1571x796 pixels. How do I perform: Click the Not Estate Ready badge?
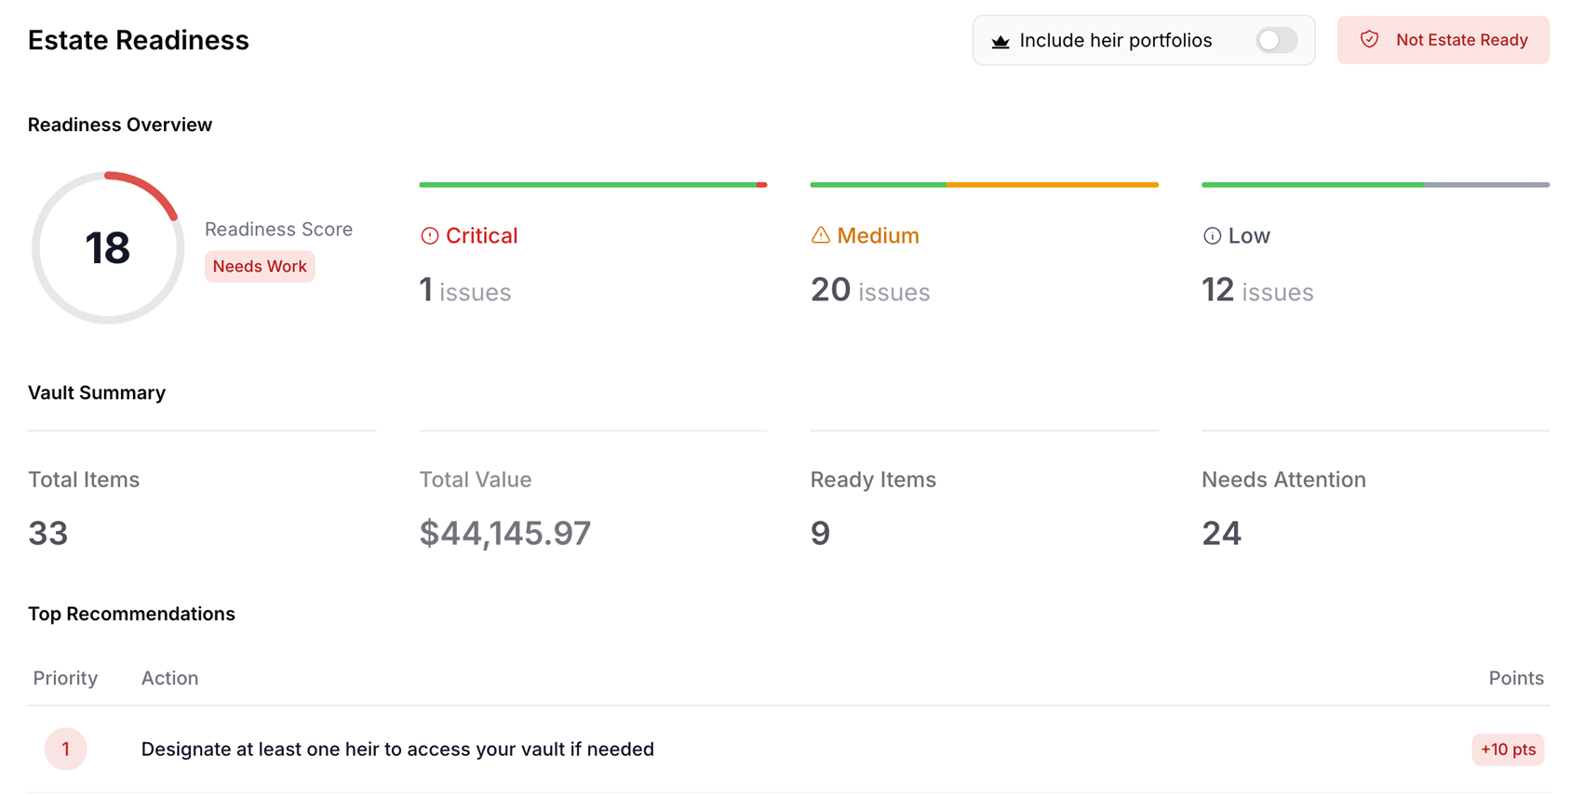(x=1443, y=40)
